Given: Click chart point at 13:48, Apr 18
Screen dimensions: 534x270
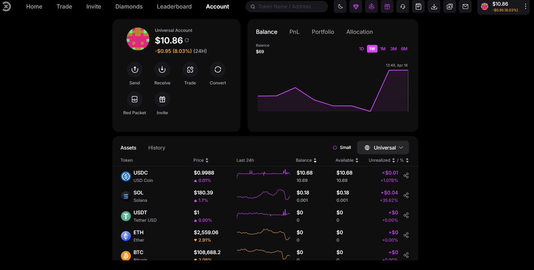Looking at the screenshot, I should (x=408, y=70).
